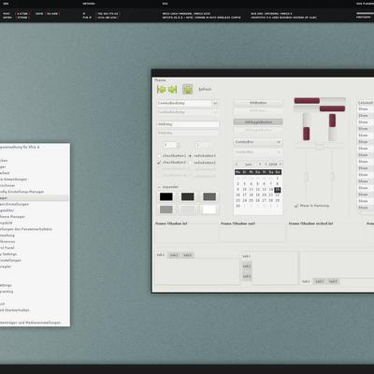Collapse the expander disclosure arrow
374x374 pixels.
click(x=159, y=187)
